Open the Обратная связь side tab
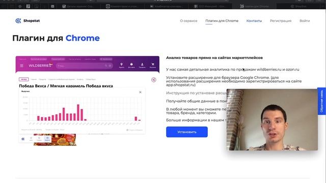The height and width of the screenshot is (183, 326). 321,101
